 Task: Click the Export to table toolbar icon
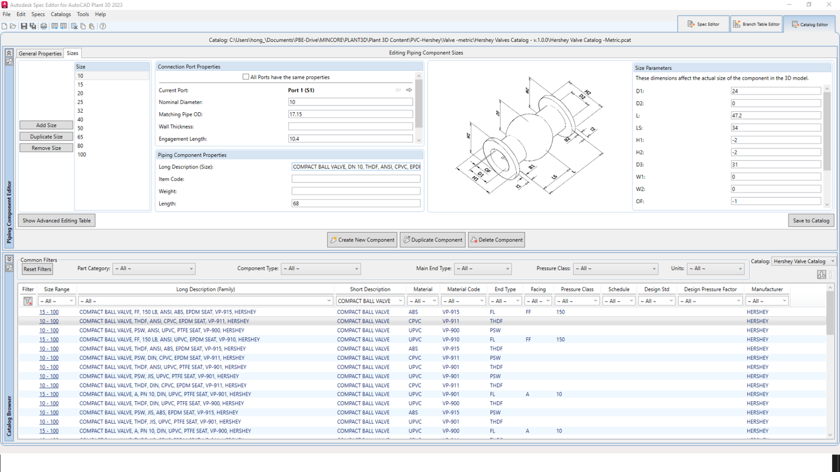(55, 26)
